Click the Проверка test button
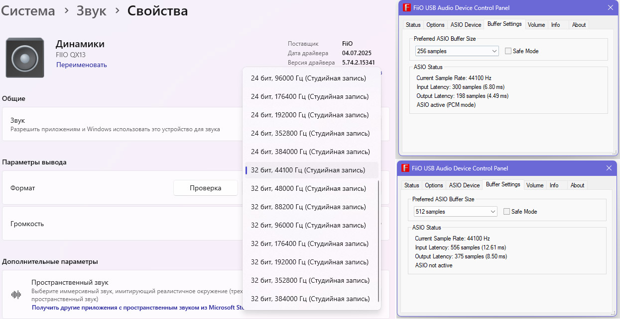 pyautogui.click(x=205, y=188)
